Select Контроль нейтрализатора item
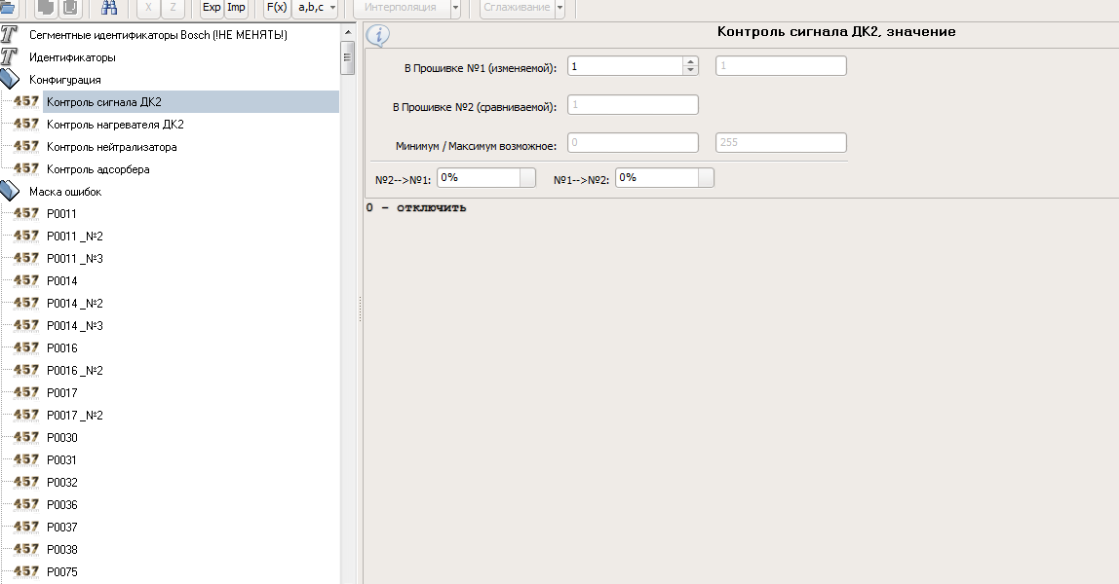 pos(111,147)
